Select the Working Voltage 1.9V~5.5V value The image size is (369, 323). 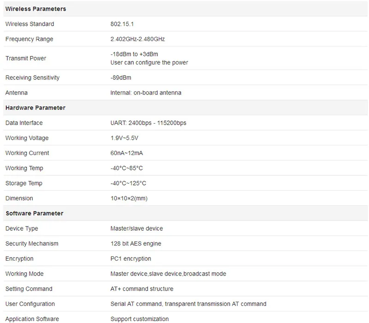pyautogui.click(x=124, y=138)
